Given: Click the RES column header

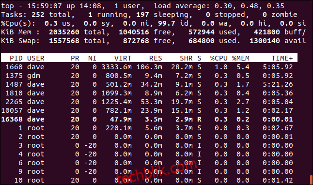Looking at the screenshot, I should (x=156, y=58).
